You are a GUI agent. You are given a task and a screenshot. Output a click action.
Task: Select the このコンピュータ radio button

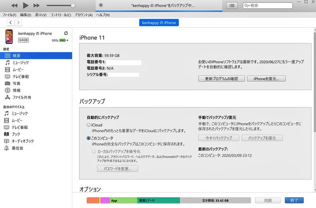coord(88,138)
